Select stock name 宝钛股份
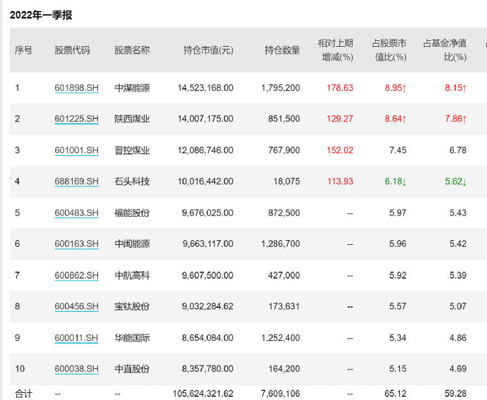 132,306
